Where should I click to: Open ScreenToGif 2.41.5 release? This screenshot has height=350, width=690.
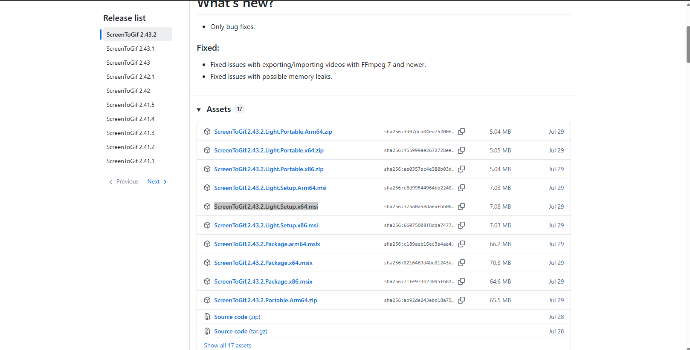[x=130, y=105]
